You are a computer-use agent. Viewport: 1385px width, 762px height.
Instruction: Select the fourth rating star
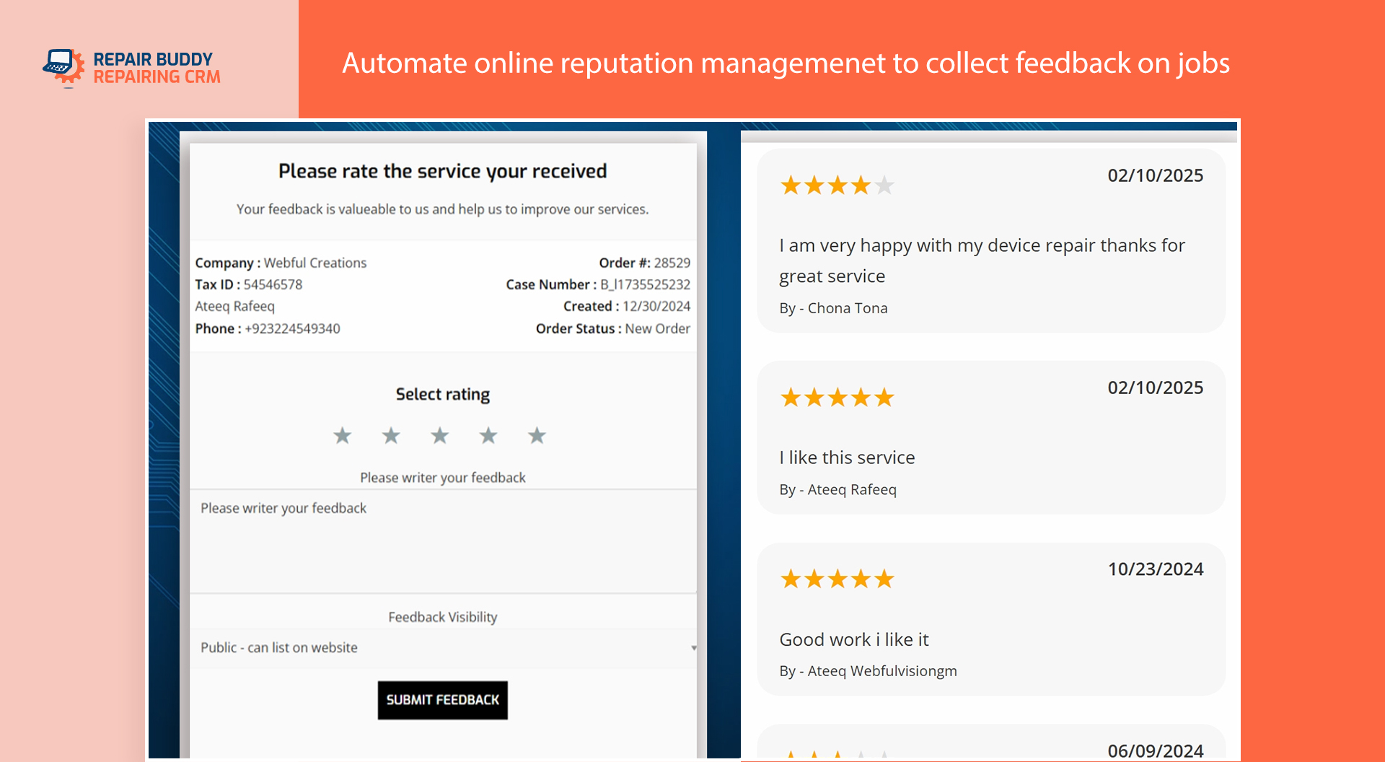pyautogui.click(x=488, y=436)
